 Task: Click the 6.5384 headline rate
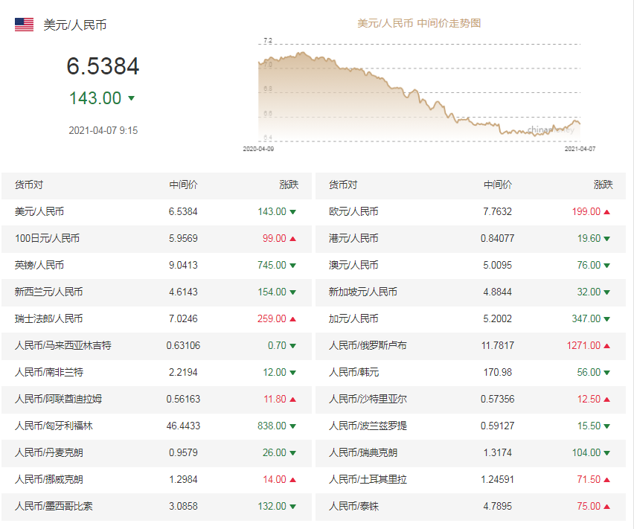pos(103,67)
